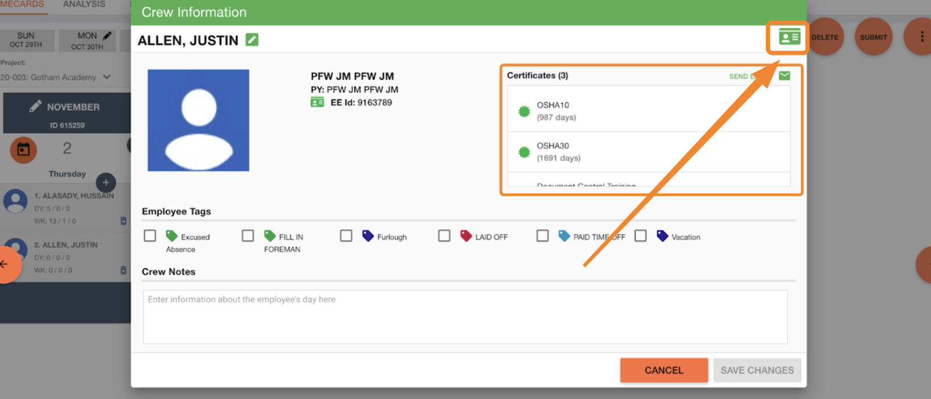Edit crew name with green pencil icon
The height and width of the screenshot is (399, 931).
coord(252,40)
